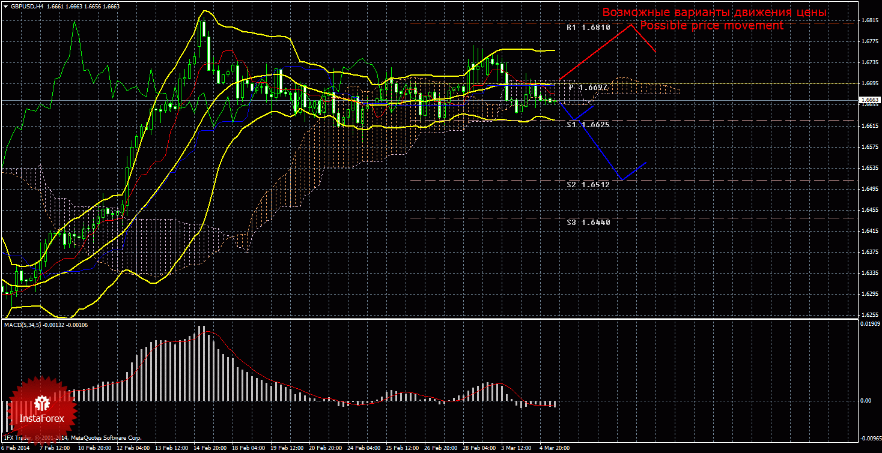Click the 1.6815 price axis label
882x453 pixels.
[x=869, y=20]
